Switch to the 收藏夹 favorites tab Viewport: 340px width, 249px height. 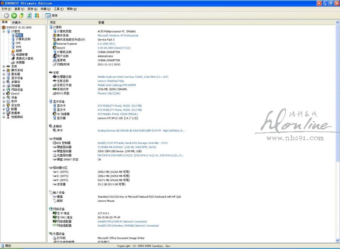tap(16, 23)
